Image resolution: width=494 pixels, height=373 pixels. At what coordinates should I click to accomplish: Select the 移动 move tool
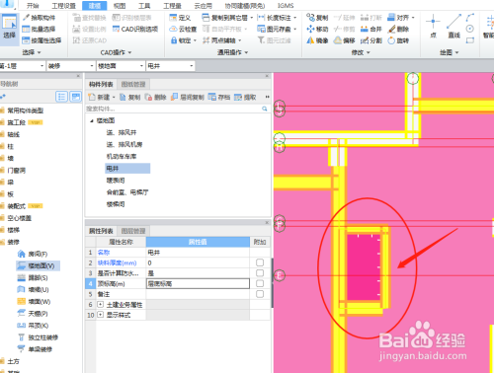point(317,30)
